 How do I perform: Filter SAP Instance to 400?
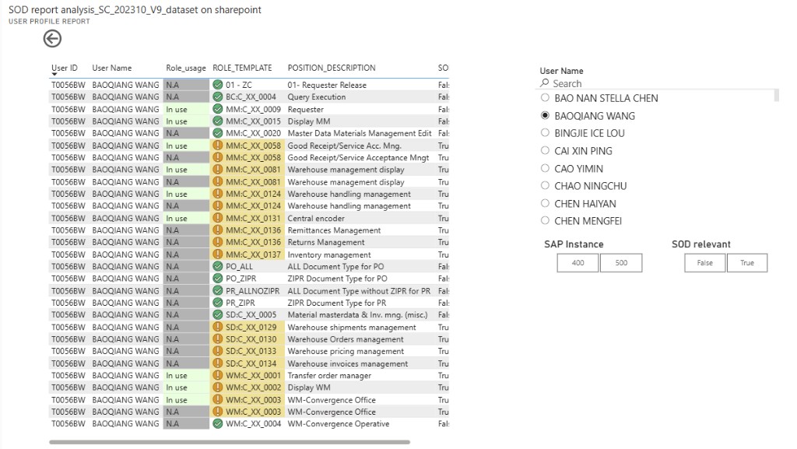578,262
